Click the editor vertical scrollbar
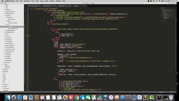Screen dimensions: 179x101 coord(176,43)
